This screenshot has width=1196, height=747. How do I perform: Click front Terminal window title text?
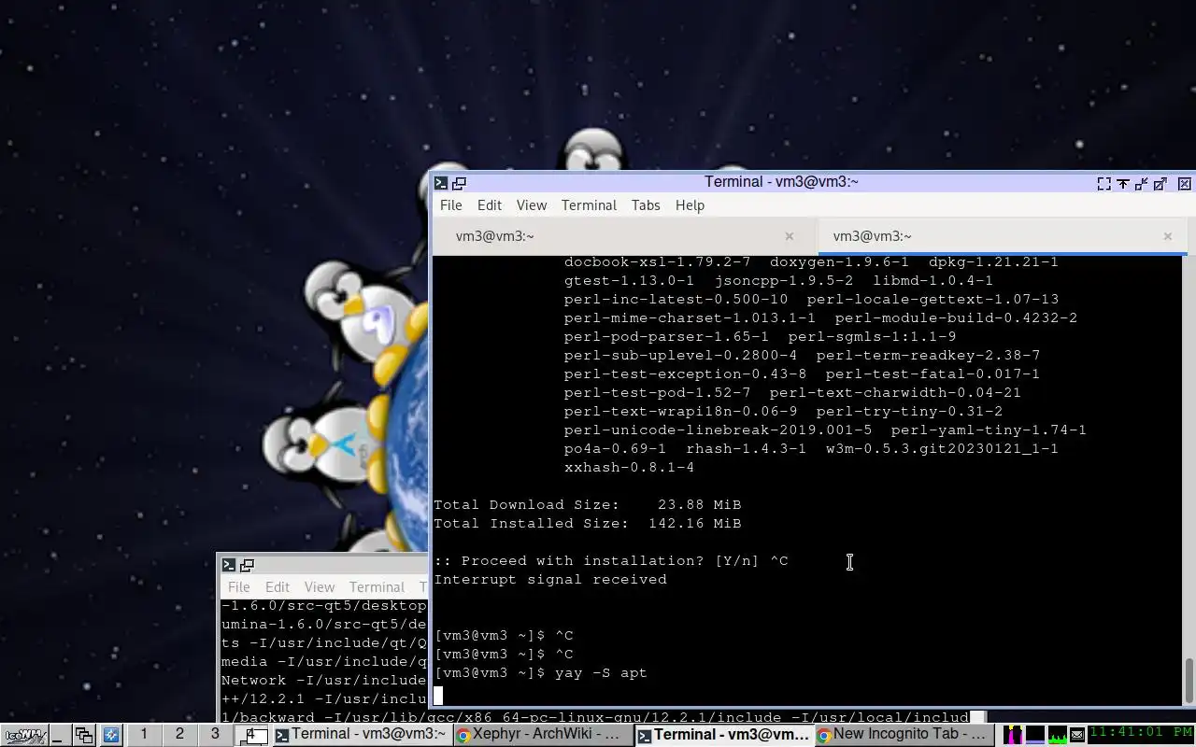point(781,182)
